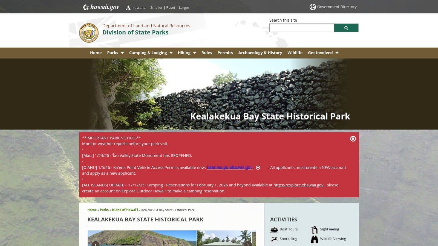Open the pavilion photo thumbnail

224,238
